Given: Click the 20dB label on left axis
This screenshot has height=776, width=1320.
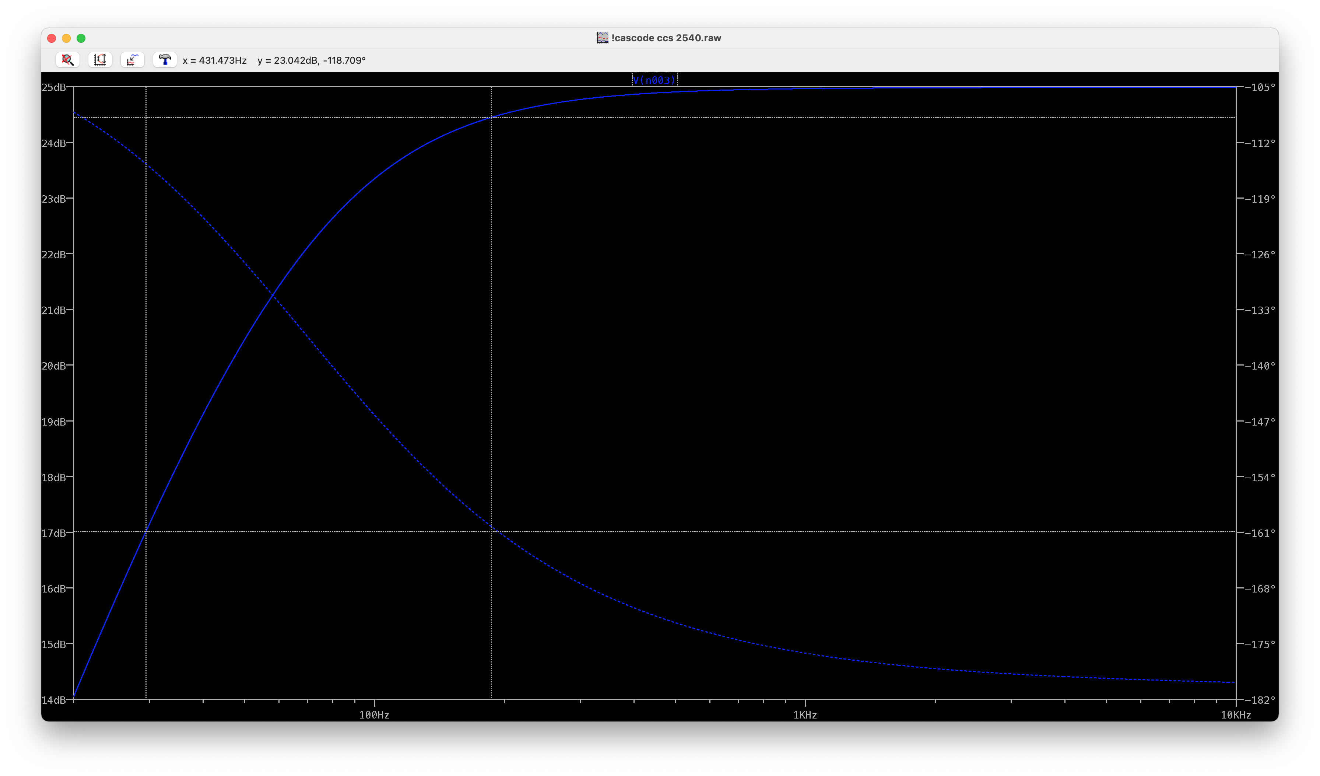Looking at the screenshot, I should [53, 366].
